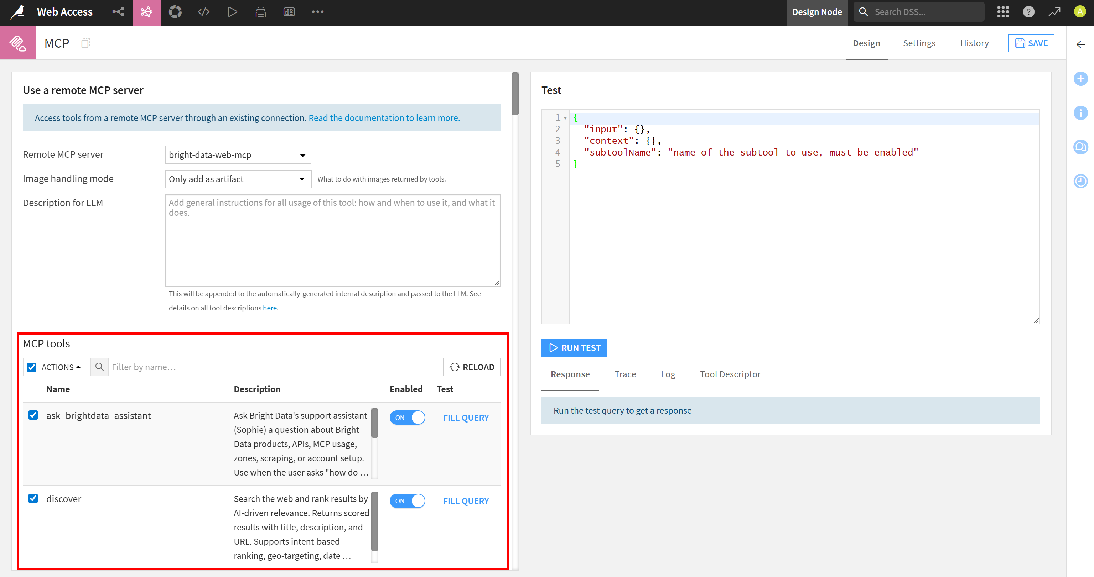Click the Enabled column header
Viewport: 1094px width, 577px height.
coord(406,389)
